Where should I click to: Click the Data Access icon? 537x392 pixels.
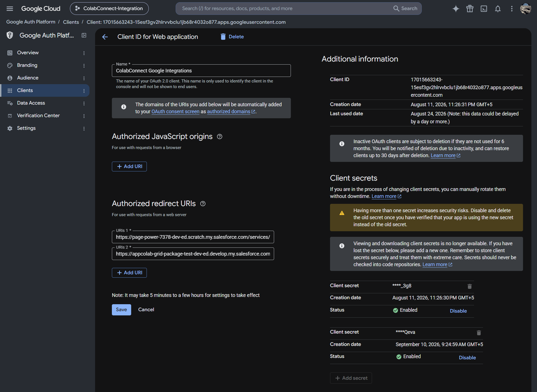[x=10, y=103]
